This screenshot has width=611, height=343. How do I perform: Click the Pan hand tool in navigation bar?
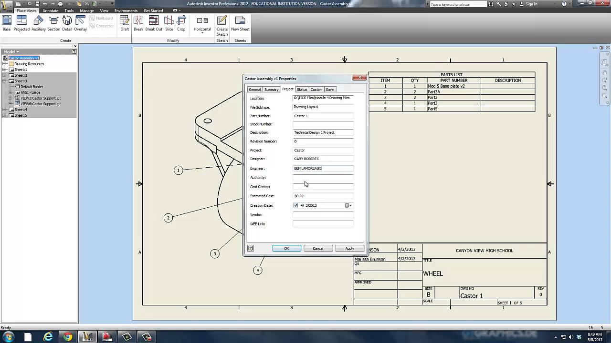tap(604, 73)
